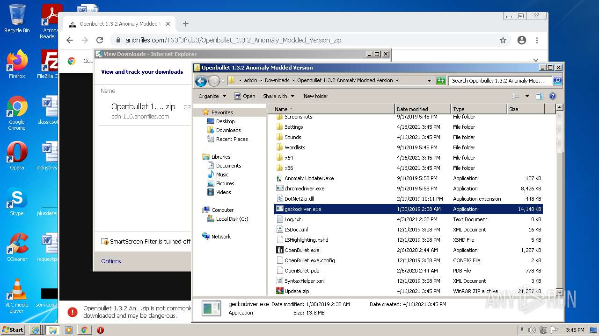Click the green refresh button beside address bar
599x336 pixels.
pos(440,81)
